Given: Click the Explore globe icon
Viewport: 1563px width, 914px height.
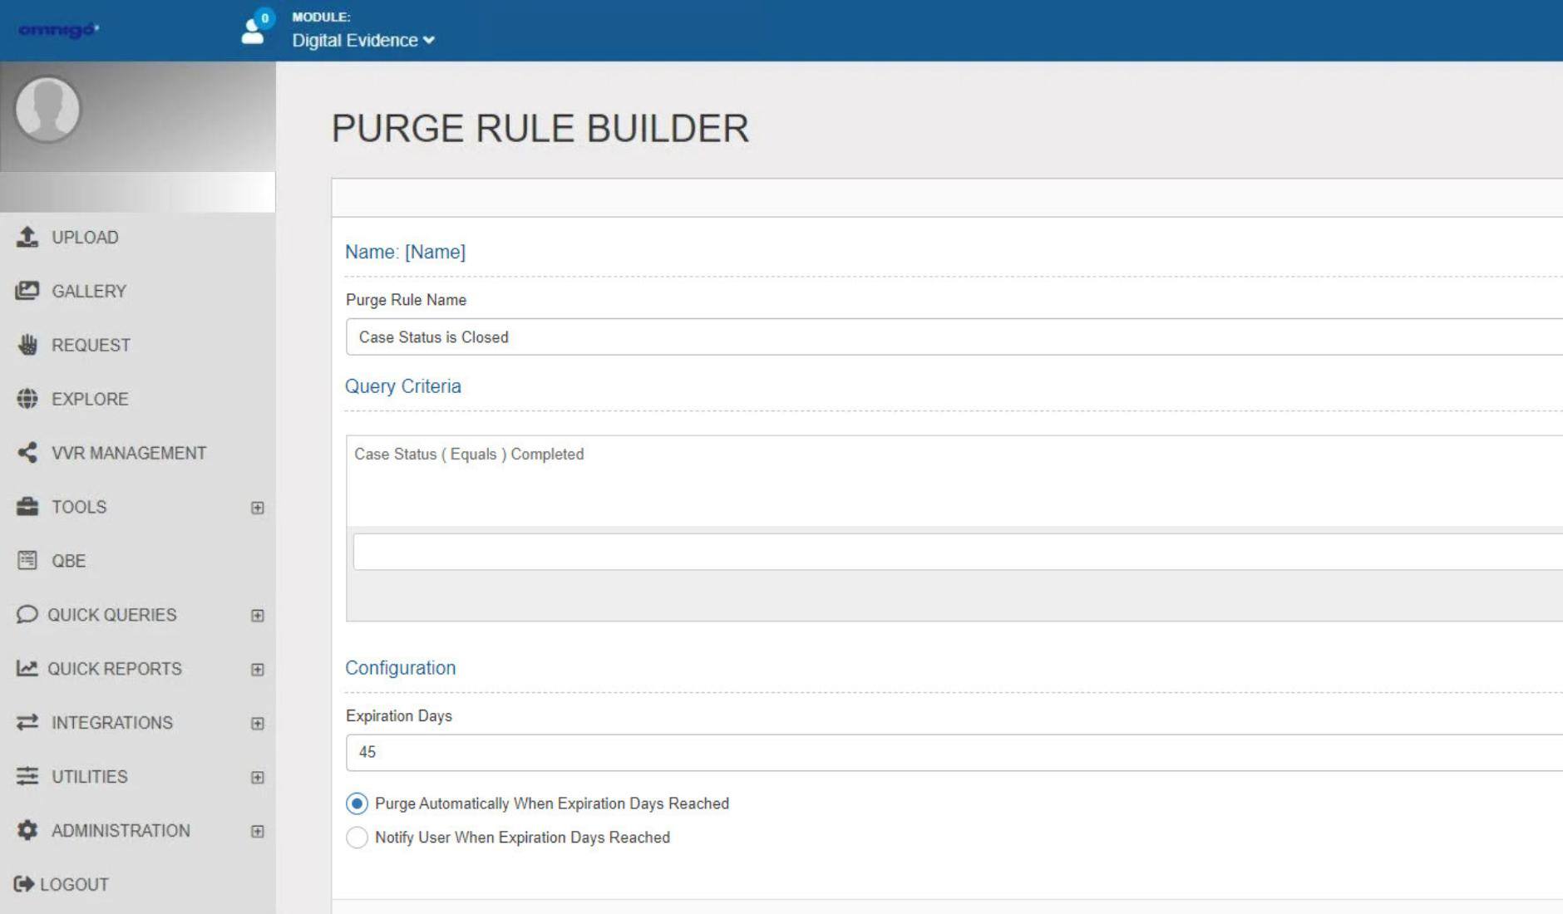Looking at the screenshot, I should 27,399.
